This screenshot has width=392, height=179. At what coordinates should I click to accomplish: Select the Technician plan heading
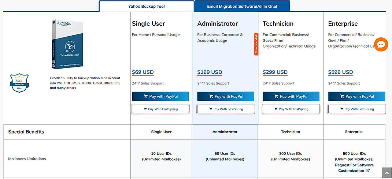click(x=278, y=23)
